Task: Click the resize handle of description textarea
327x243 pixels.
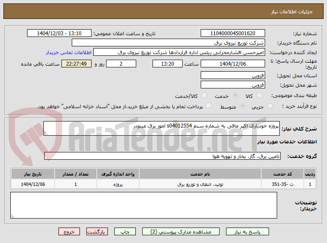Action: point(46,133)
